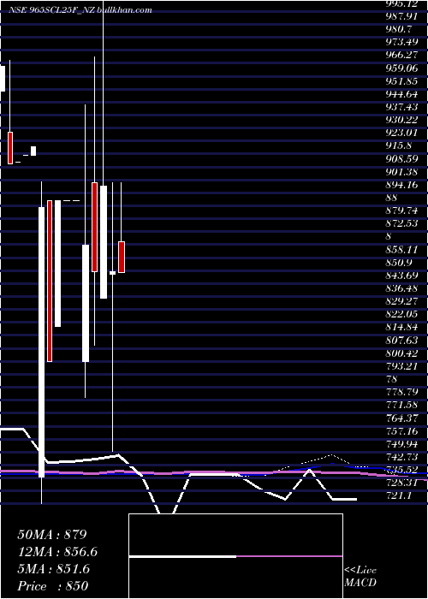428x599 pixels.
Task: Click the 930.22 price axis label
Action: (402, 120)
